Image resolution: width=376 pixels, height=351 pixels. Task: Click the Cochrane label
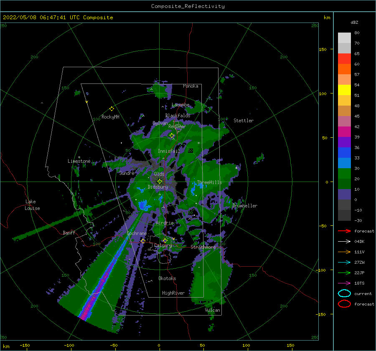tap(137, 233)
